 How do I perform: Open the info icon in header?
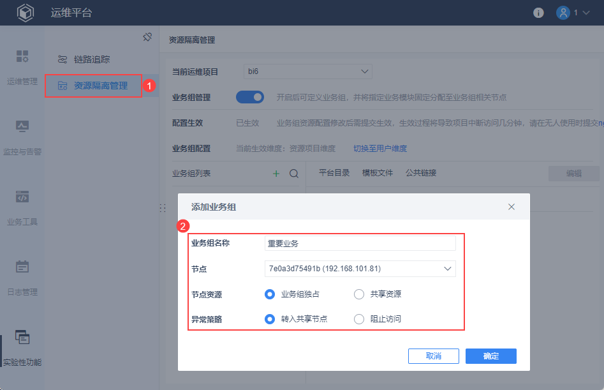(538, 13)
